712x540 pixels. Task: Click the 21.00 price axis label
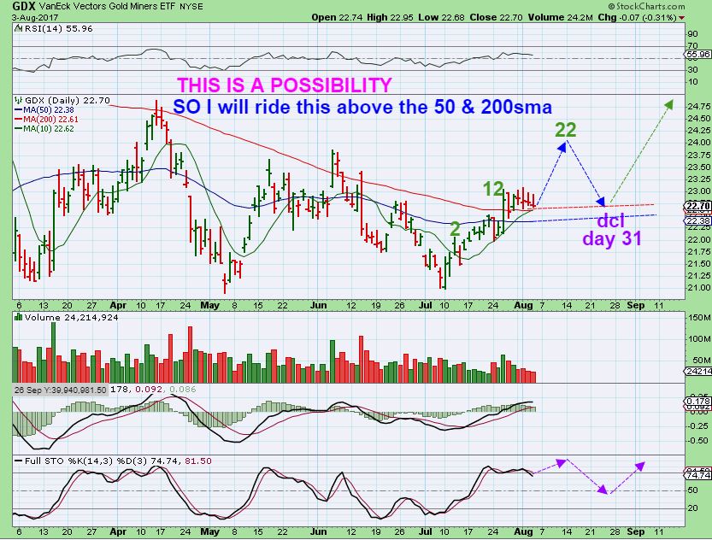click(699, 288)
